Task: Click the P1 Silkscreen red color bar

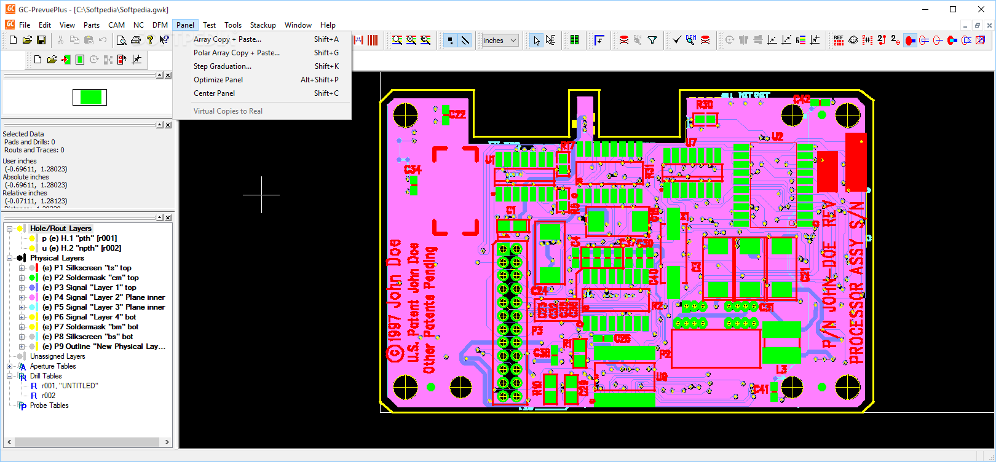Action: click(38, 268)
